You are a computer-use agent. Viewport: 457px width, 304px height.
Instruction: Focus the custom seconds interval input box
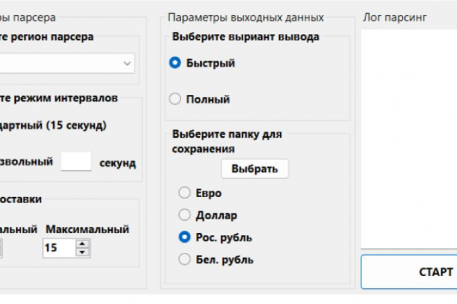(76, 162)
